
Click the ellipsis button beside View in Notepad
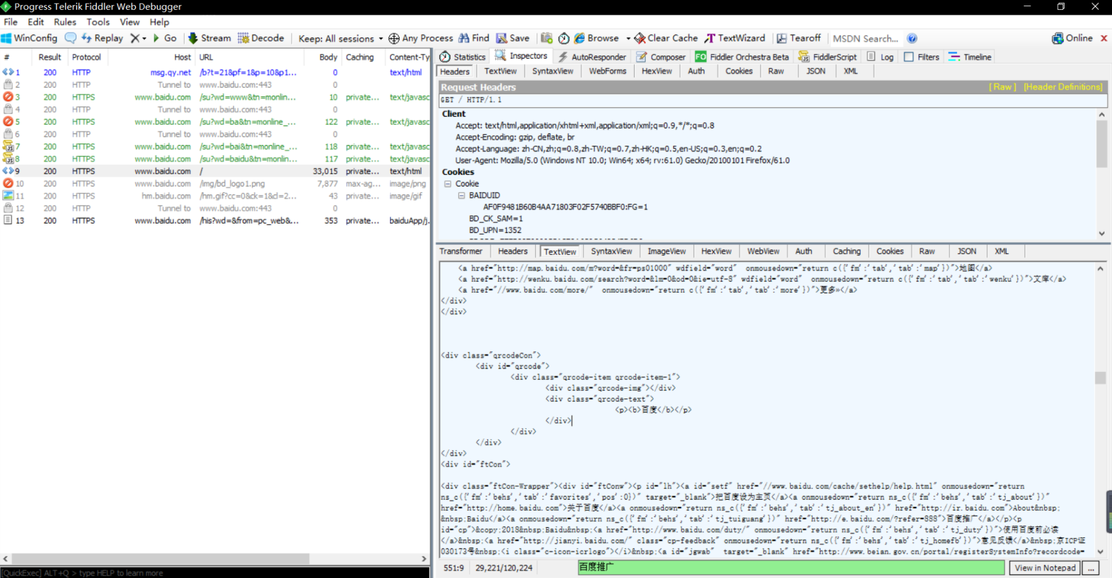[1091, 568]
